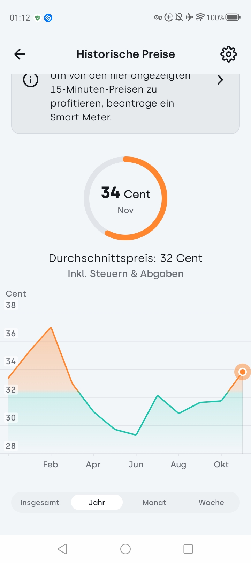Expand the Smart Meter banner chevron
This screenshot has width=251, height=563.
coord(220,80)
